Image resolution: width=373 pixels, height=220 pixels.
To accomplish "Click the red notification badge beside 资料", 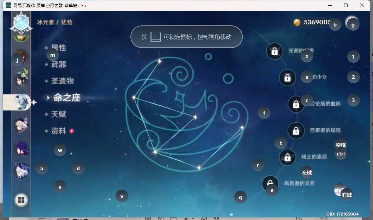I will (x=72, y=131).
